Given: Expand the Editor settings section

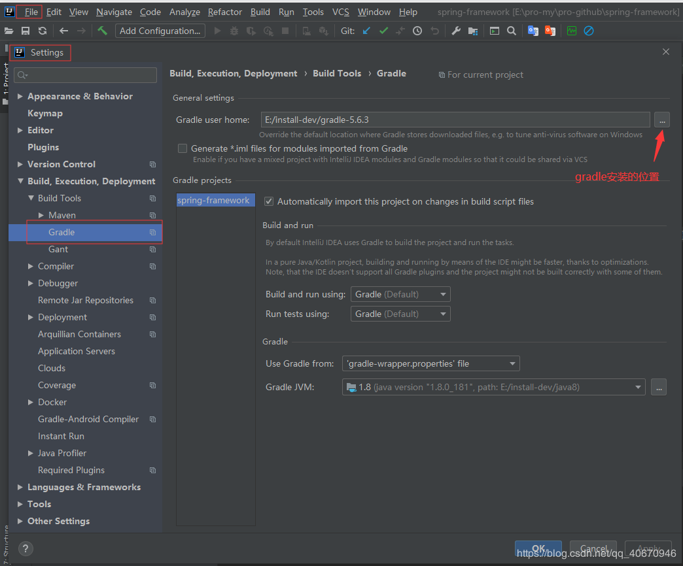Looking at the screenshot, I should point(20,130).
